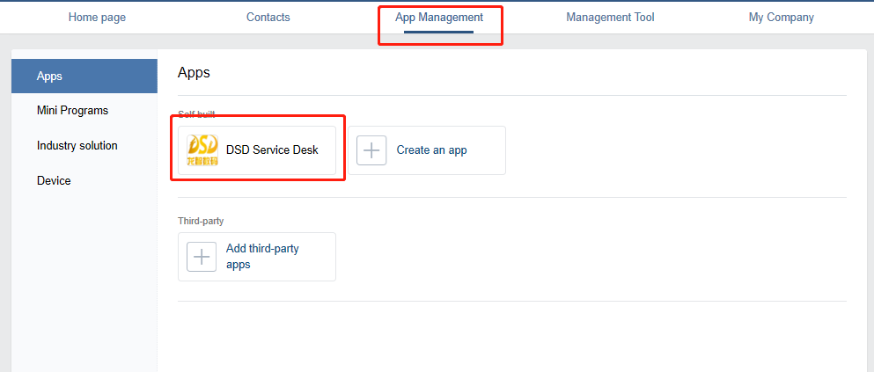Choose Industry solution from the sidebar
874x372 pixels.
tap(77, 146)
